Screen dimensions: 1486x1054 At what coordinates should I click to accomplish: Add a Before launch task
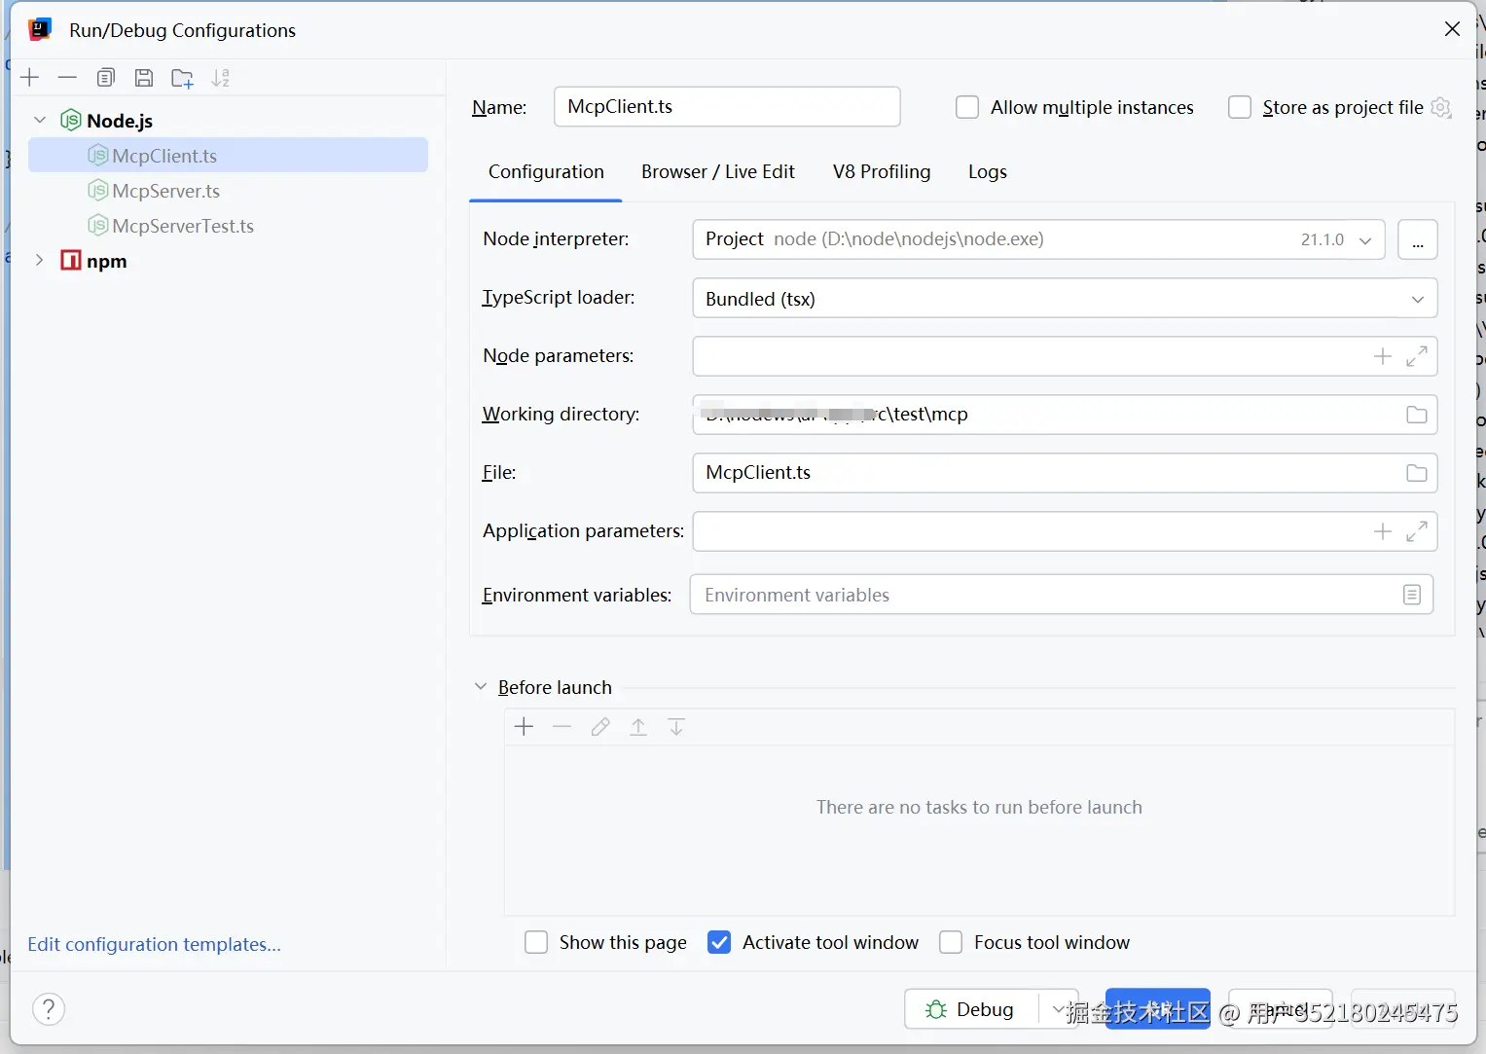[x=524, y=727]
